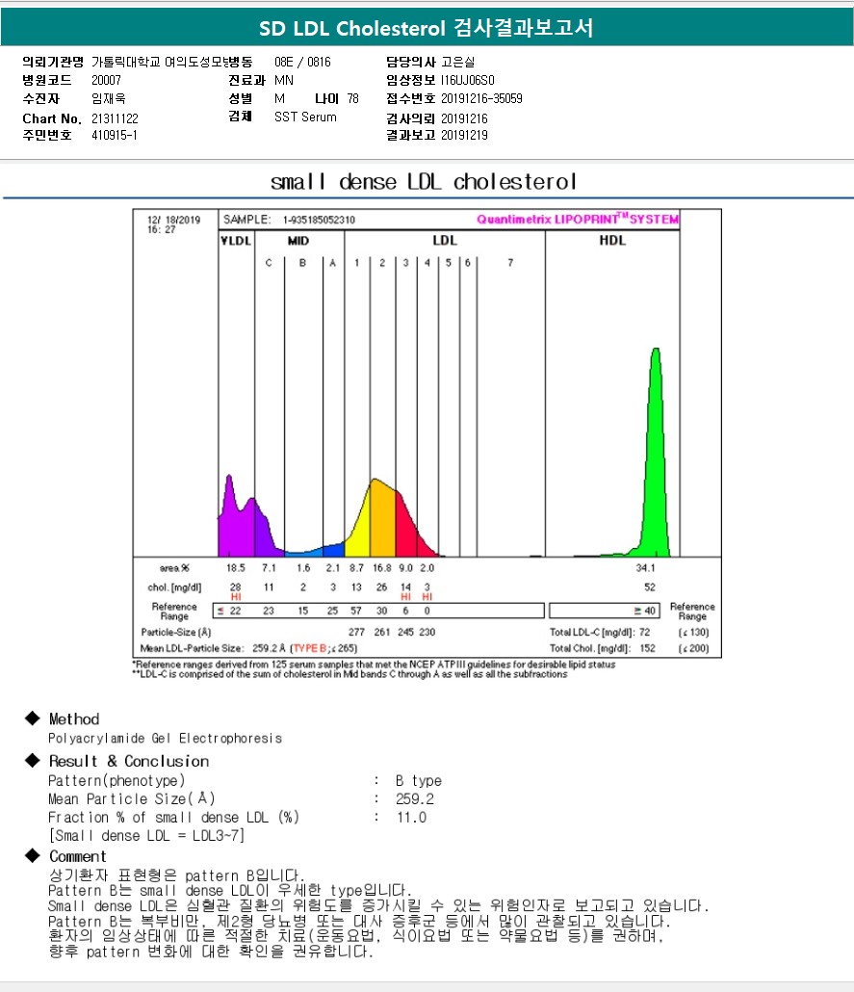The width and height of the screenshot is (854, 992).
Task: Select VLDL cholesterol value '28'
Action: pos(235,587)
